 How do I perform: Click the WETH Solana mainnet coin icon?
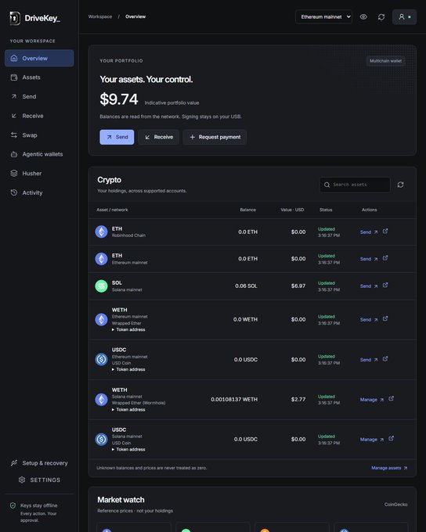tap(101, 399)
